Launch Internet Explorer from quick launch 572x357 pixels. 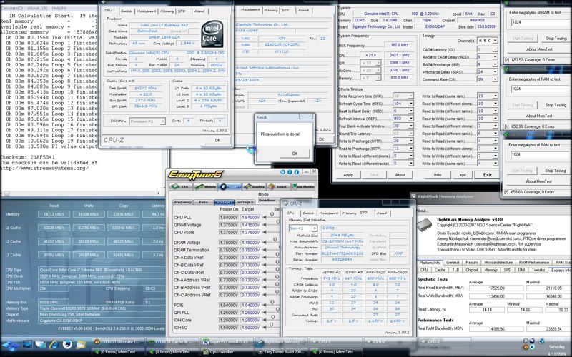tap(54, 344)
